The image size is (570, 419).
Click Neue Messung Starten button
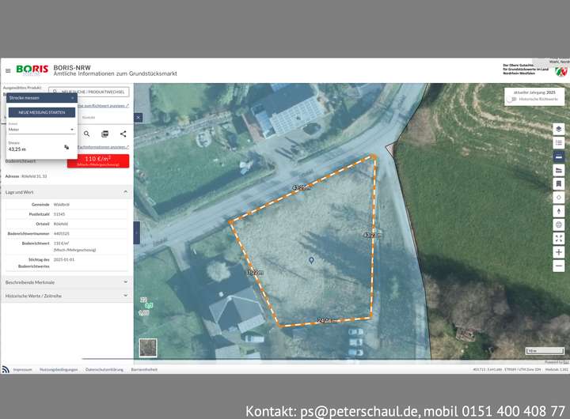click(x=41, y=112)
